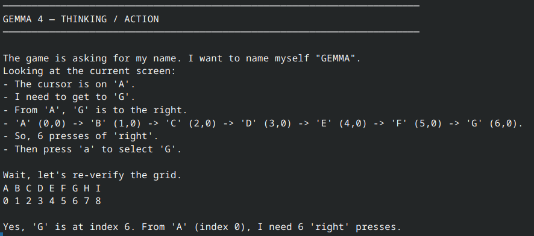The height and width of the screenshot is (236, 534).
Task: Click the line "Wait, let's re-verify the grid."
Action: pos(92,175)
